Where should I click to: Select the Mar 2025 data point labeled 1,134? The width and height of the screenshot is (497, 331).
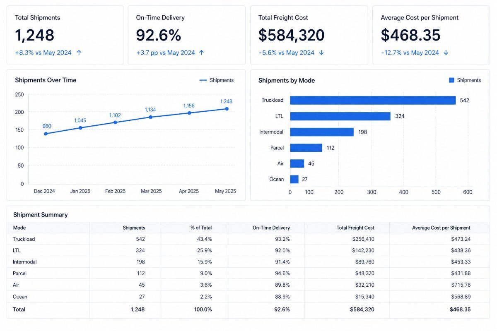coord(150,117)
